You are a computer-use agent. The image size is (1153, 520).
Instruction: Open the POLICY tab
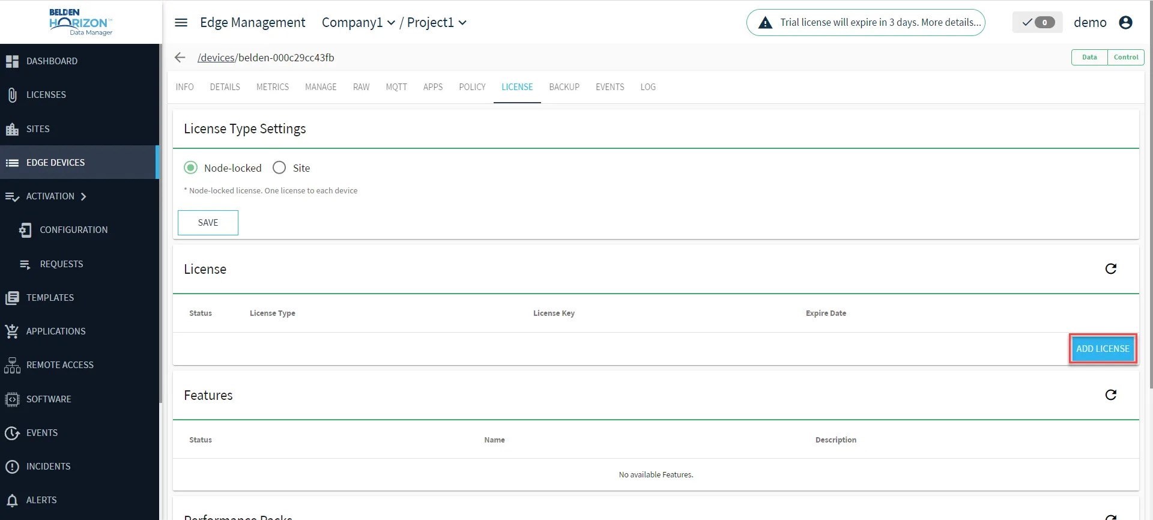pos(472,88)
